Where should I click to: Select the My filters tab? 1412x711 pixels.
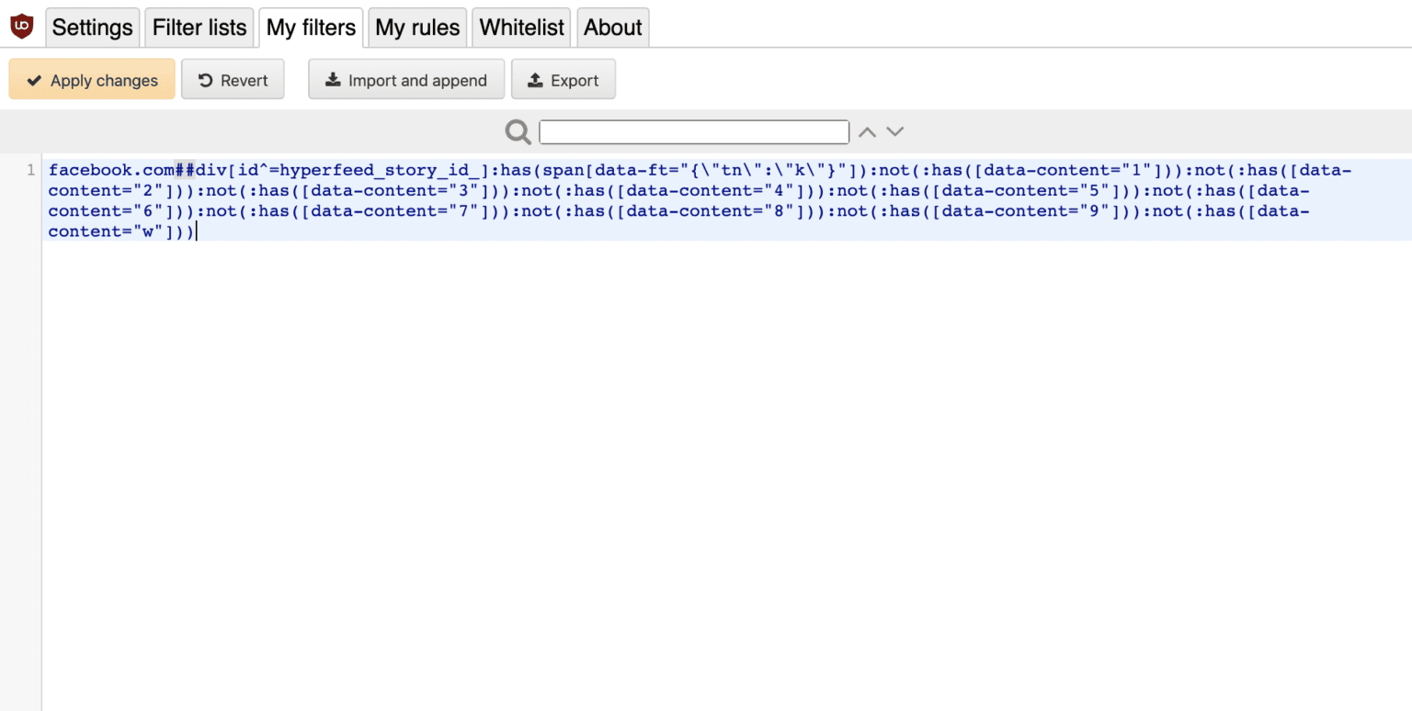pyautogui.click(x=311, y=28)
